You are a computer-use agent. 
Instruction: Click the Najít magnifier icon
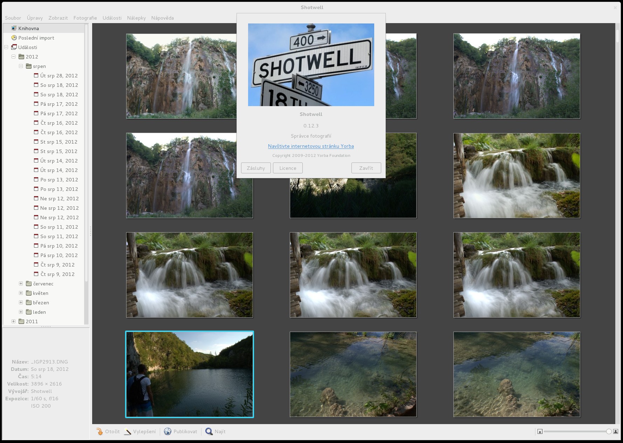click(209, 431)
